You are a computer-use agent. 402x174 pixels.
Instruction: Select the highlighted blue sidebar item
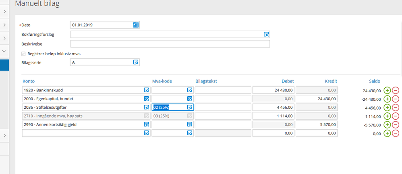(x=4, y=65)
